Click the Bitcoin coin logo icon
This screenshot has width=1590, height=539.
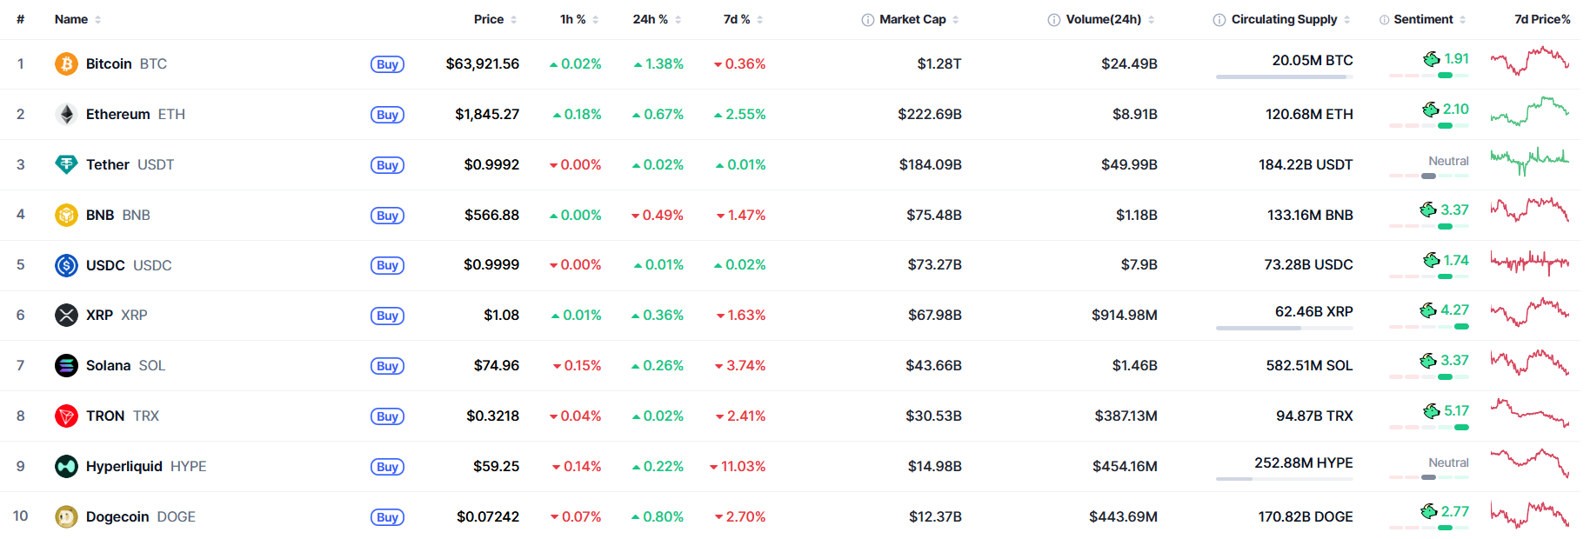tap(66, 63)
